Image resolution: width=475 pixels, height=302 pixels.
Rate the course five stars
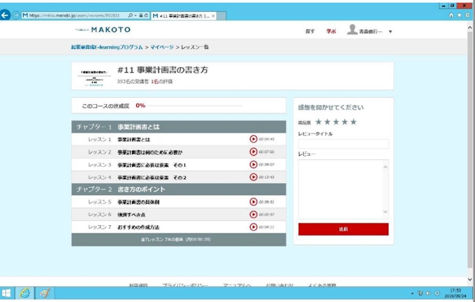pyautogui.click(x=353, y=122)
